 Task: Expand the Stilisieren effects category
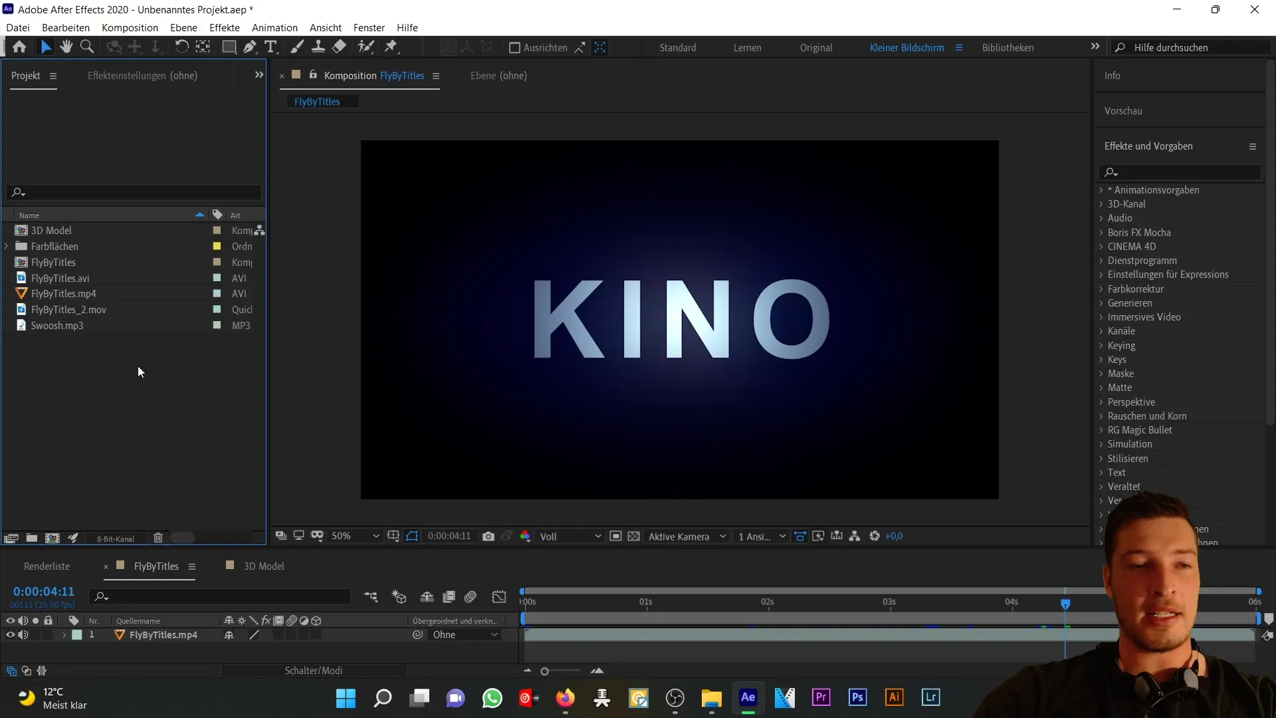pyautogui.click(x=1101, y=459)
